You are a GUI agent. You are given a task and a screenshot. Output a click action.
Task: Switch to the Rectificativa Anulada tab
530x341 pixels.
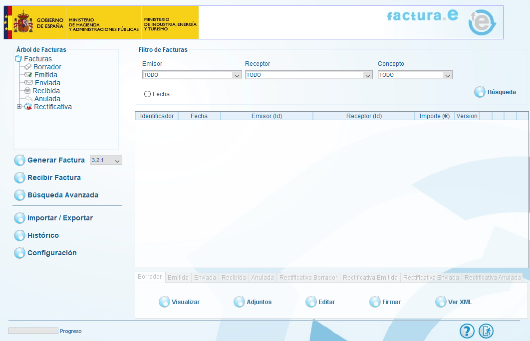(x=493, y=278)
